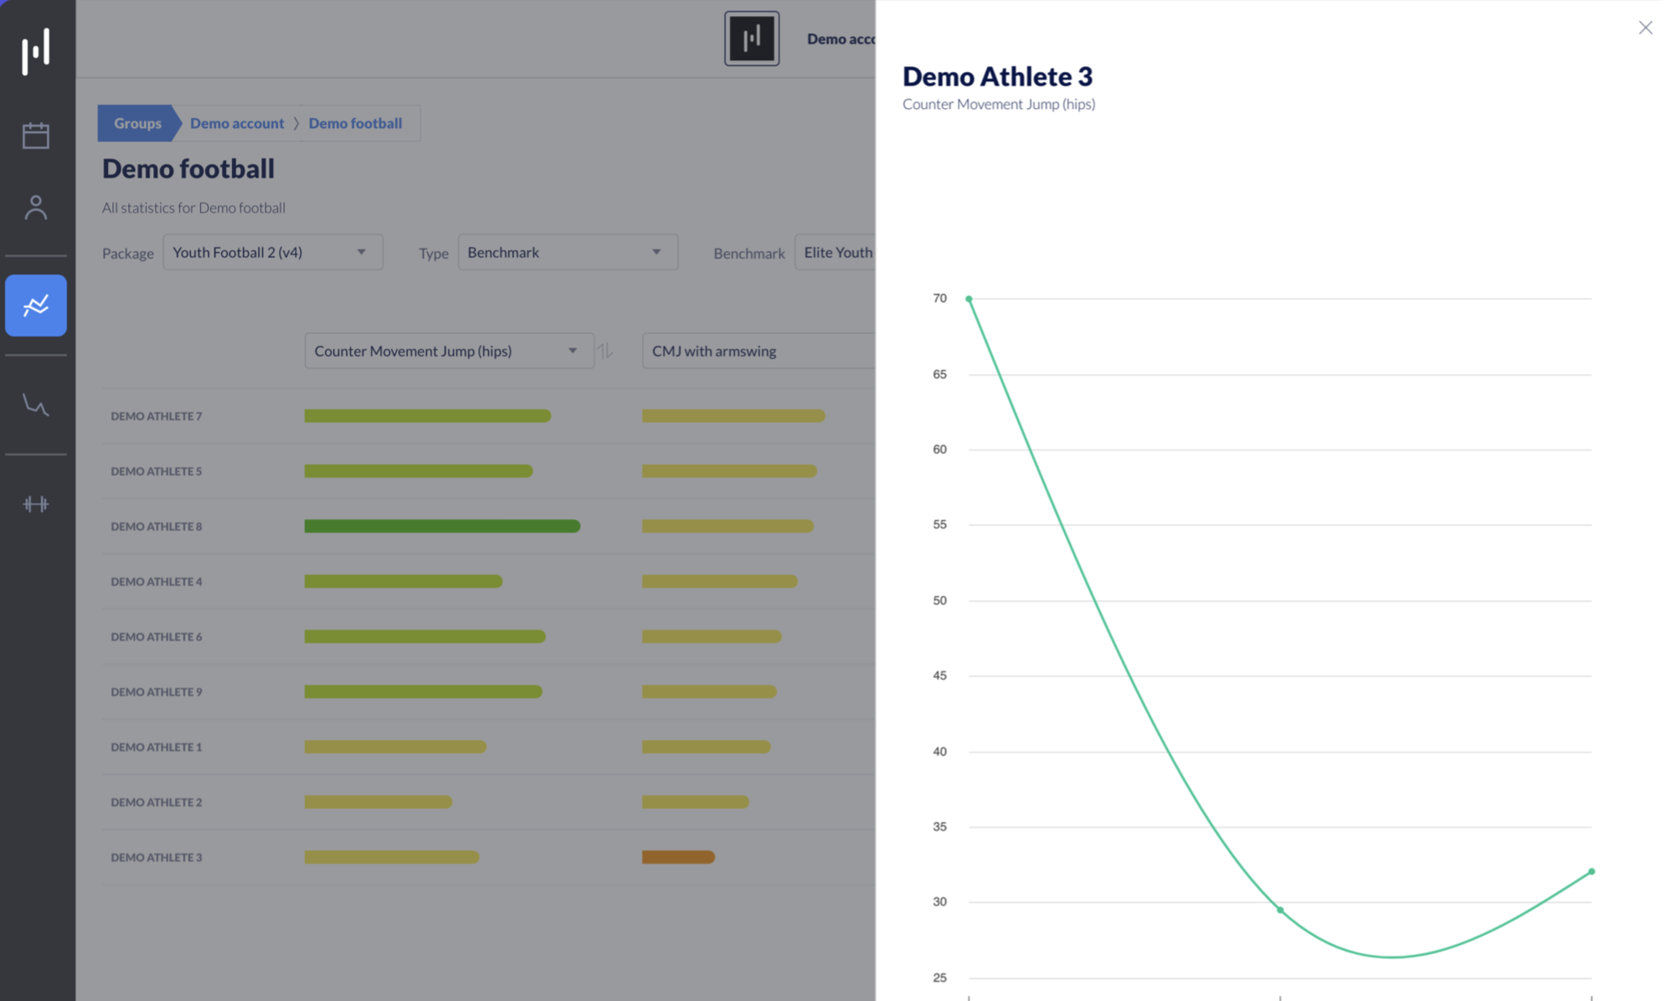Viewport: 1666px width, 1001px height.
Task: Select Demo Athlete 8 dark green bar
Action: (x=442, y=526)
